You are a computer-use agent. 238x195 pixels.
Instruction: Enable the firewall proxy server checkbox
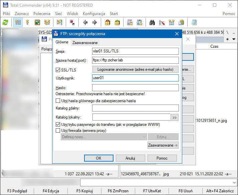[x=58, y=131]
